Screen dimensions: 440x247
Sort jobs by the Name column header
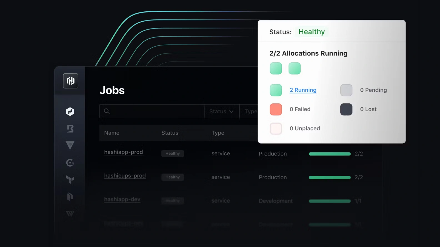[x=112, y=133]
